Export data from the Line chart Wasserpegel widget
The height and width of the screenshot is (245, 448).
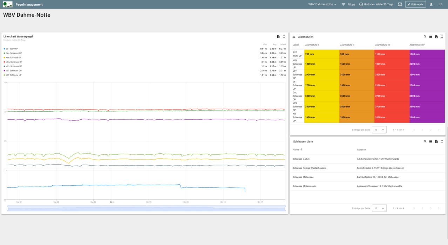278,37
